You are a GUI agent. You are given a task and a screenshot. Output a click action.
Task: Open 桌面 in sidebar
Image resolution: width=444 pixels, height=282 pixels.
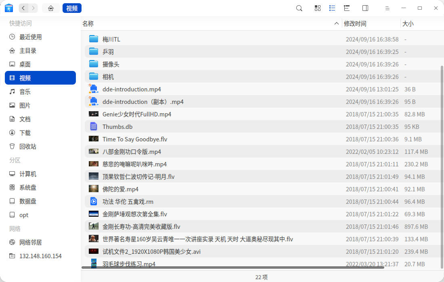(x=40, y=64)
